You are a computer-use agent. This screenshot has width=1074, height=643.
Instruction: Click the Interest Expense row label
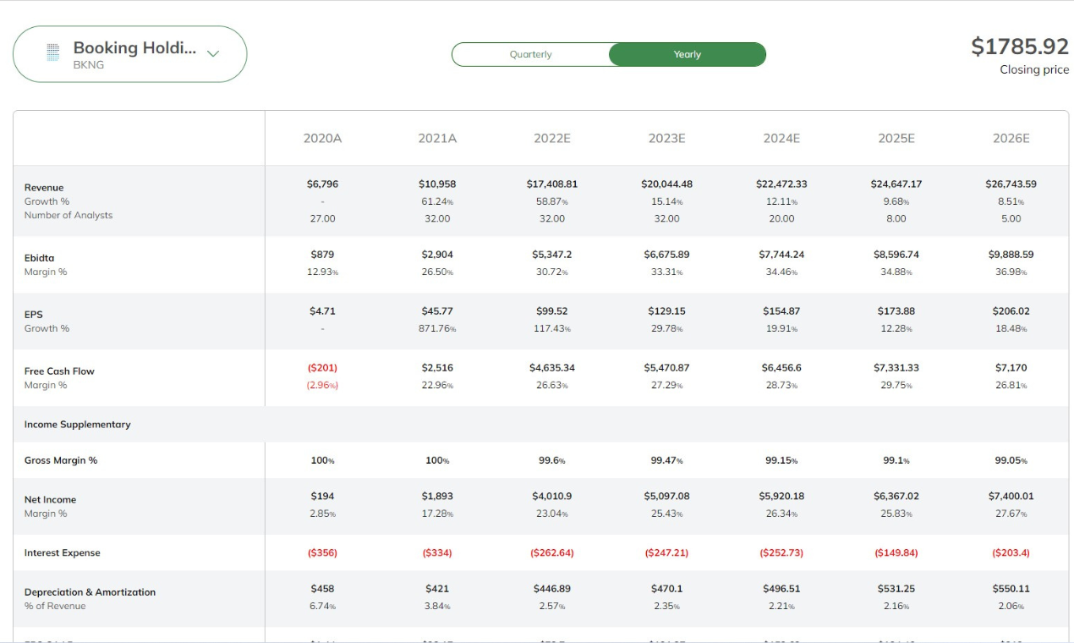(x=63, y=553)
